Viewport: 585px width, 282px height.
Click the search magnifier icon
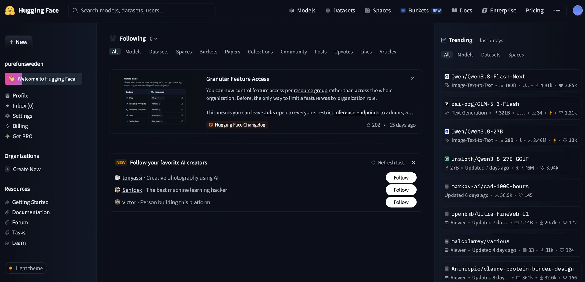click(75, 10)
